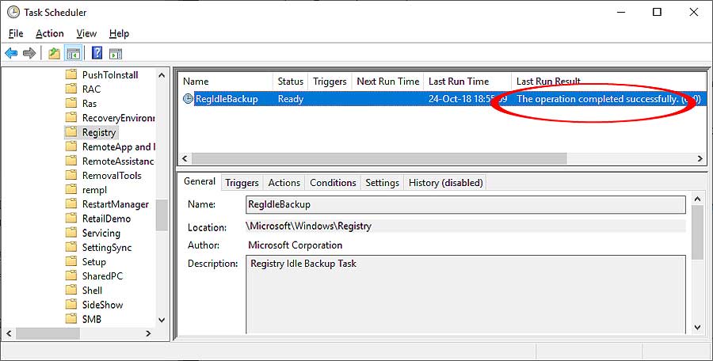This screenshot has width=713, height=361.
Task: Click the task Name field RegIdleBackup
Action: (465, 204)
